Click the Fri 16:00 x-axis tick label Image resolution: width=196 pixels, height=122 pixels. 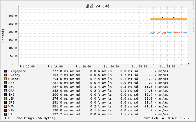pos(55,67)
